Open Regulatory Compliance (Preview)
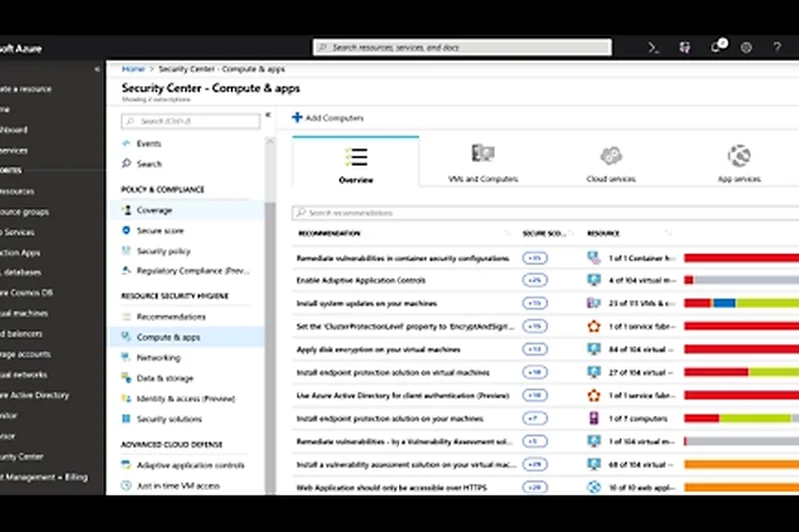The image size is (799, 532). click(x=193, y=271)
